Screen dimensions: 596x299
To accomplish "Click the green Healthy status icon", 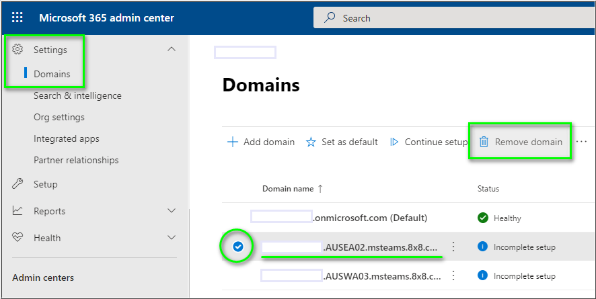I will (483, 218).
